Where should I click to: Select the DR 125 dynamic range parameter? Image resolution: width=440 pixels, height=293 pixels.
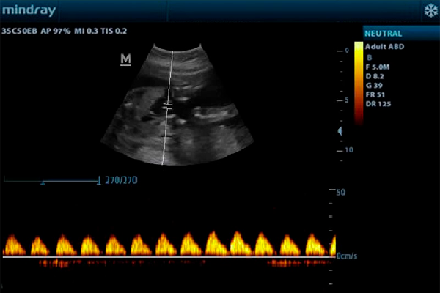coord(378,103)
